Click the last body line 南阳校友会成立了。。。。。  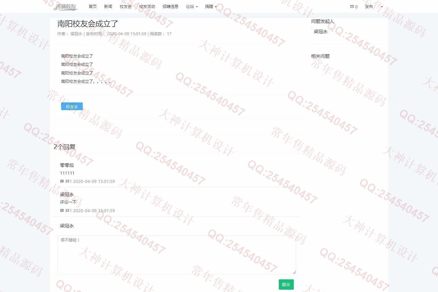pos(86,81)
